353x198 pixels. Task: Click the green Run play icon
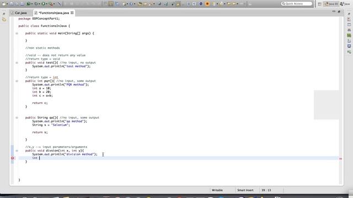pyautogui.click(x=43, y=4)
